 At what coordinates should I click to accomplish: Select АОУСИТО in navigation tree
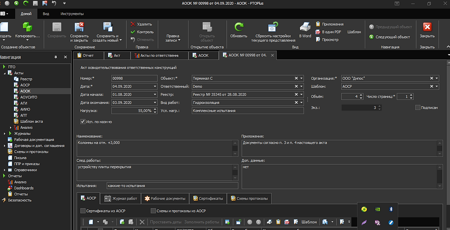click(28, 97)
